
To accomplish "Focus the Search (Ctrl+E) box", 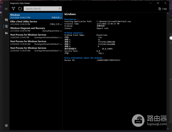I will [43, 9].
